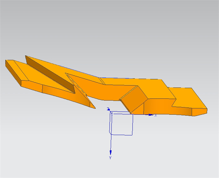Select the X axis label text

point(156,115)
